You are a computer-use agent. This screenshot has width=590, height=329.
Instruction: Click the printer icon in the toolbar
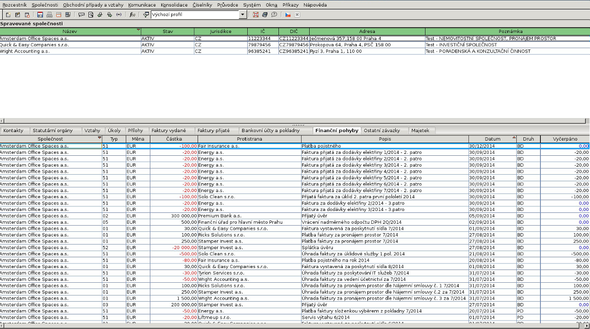(x=49, y=15)
